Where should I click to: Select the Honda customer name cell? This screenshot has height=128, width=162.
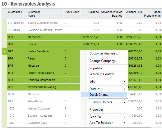(32, 44)
